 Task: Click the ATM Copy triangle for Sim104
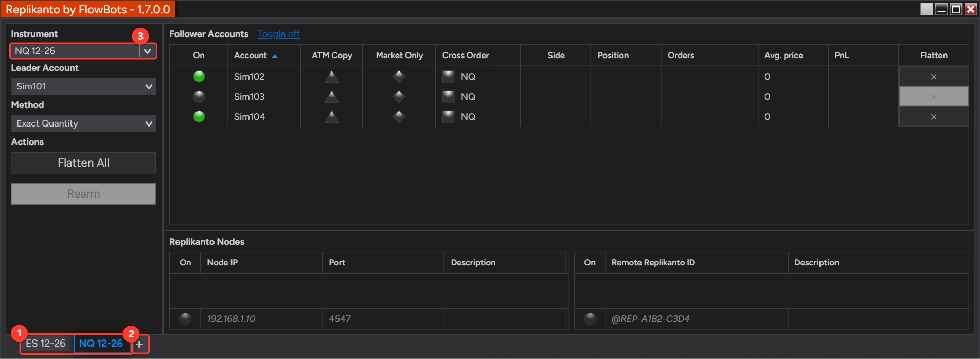point(332,117)
